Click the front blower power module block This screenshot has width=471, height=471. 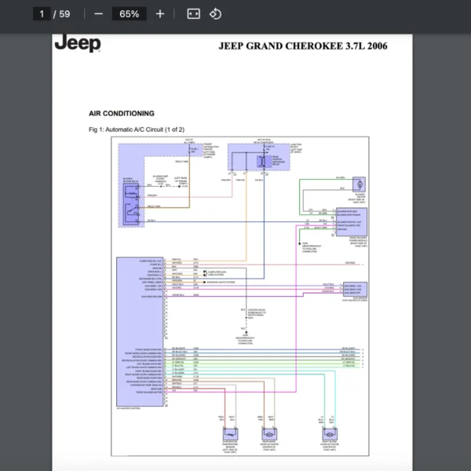(351, 221)
